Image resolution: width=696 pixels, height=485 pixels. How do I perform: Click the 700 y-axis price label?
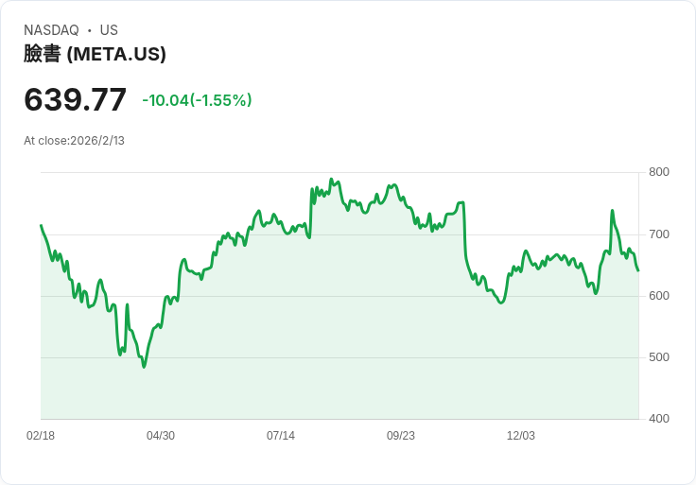659,234
